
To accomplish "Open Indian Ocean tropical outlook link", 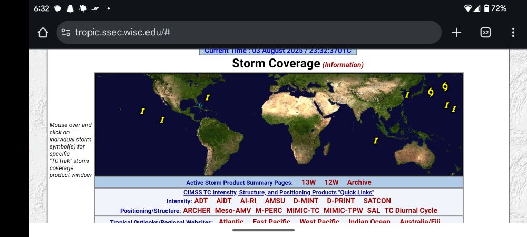I will pos(369,221).
